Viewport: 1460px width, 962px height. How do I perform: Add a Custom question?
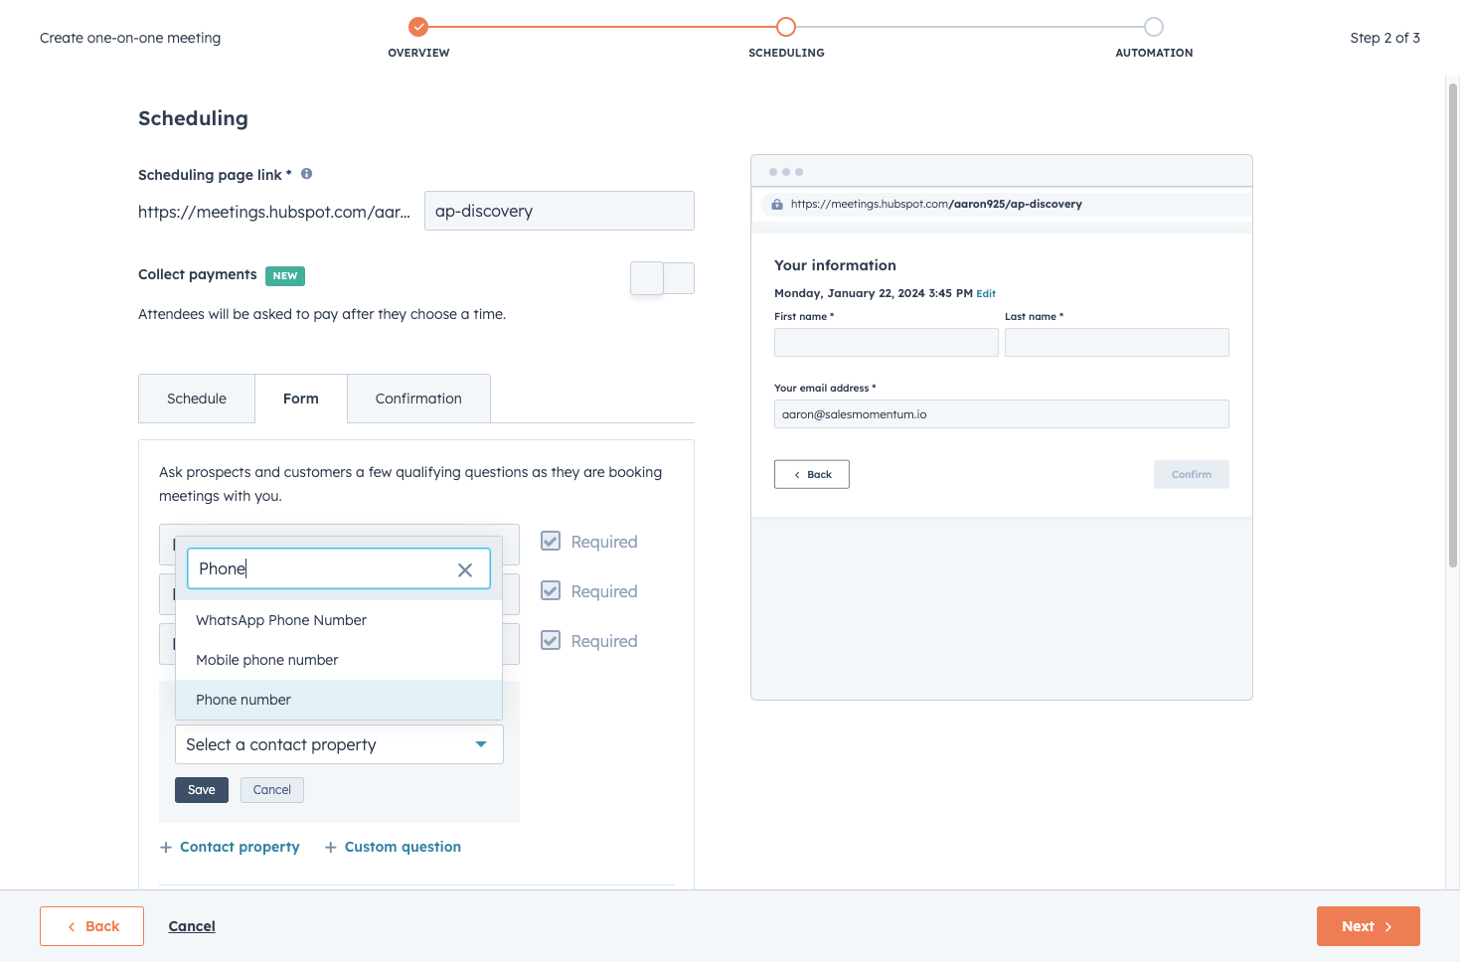393,847
